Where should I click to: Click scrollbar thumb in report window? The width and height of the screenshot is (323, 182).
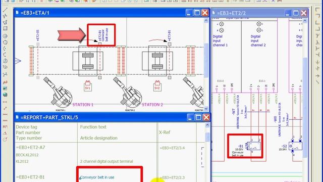[x=207, y=137]
